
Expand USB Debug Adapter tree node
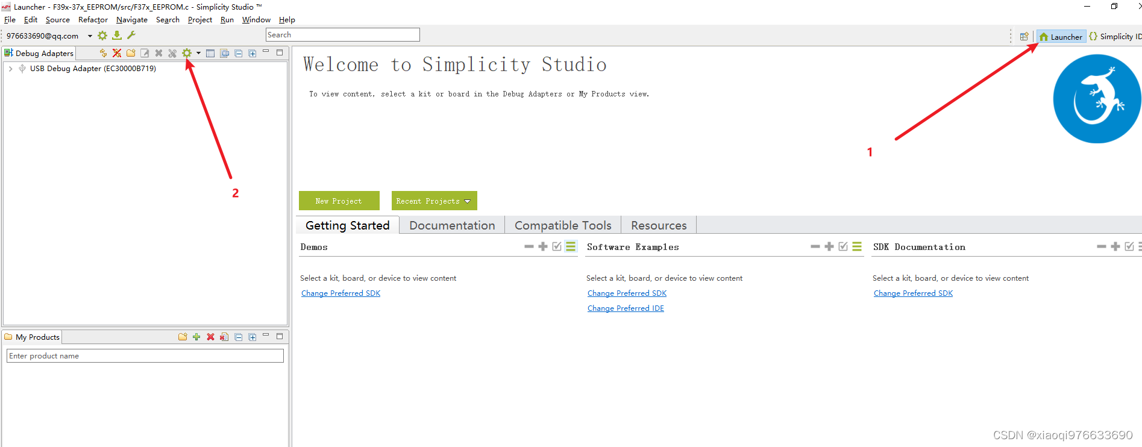point(10,69)
